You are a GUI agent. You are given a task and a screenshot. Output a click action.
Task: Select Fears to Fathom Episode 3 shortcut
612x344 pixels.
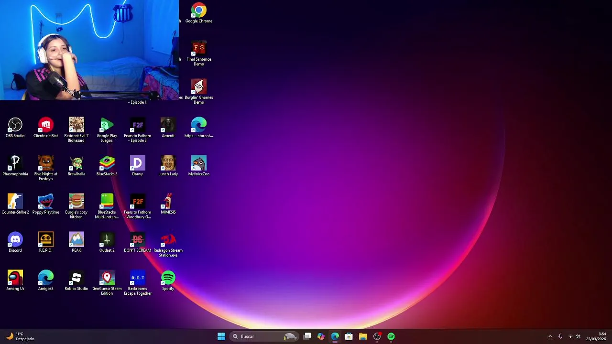tap(138, 130)
